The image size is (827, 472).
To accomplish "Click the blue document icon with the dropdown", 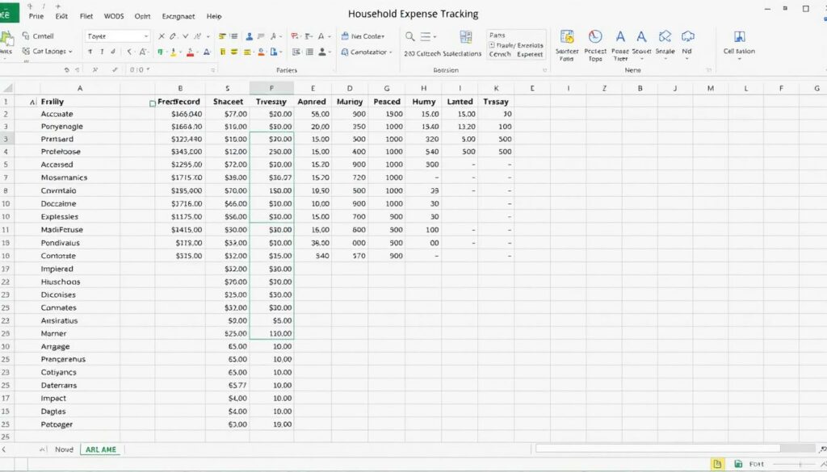I will click(x=274, y=52).
